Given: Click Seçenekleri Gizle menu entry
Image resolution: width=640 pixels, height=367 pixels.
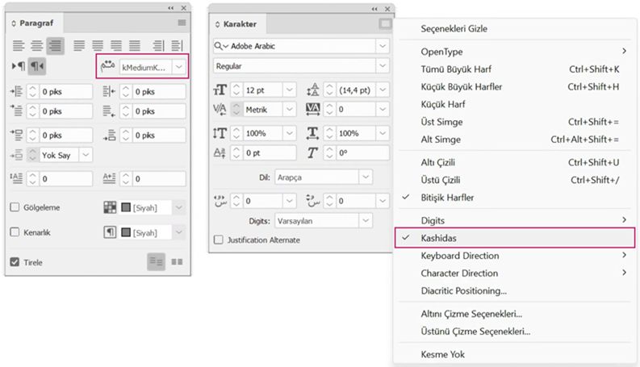Looking at the screenshot, I should (454, 29).
